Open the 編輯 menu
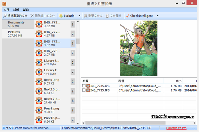Image resolution: width=199 pixels, height=132 pixels. 16,10
